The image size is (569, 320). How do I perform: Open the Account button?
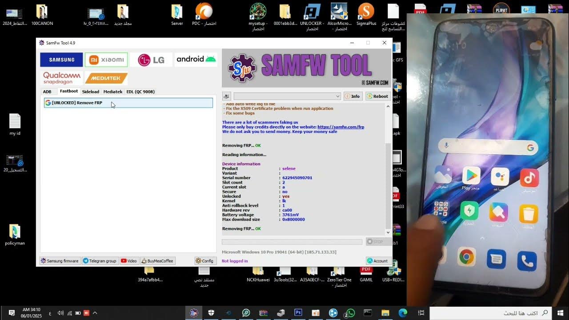click(378, 261)
